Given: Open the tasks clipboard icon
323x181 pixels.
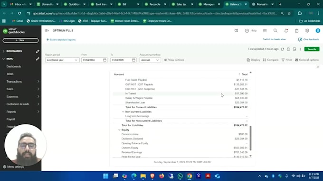Looking at the screenshot, I should coord(296,31).
